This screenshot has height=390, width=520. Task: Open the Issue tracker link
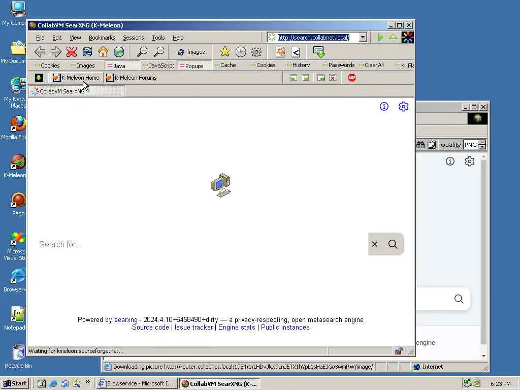(193, 328)
